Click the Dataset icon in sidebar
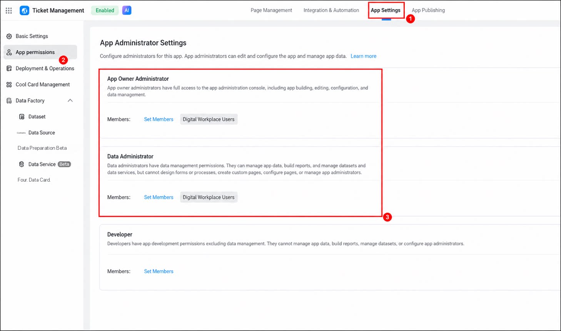 (22, 117)
